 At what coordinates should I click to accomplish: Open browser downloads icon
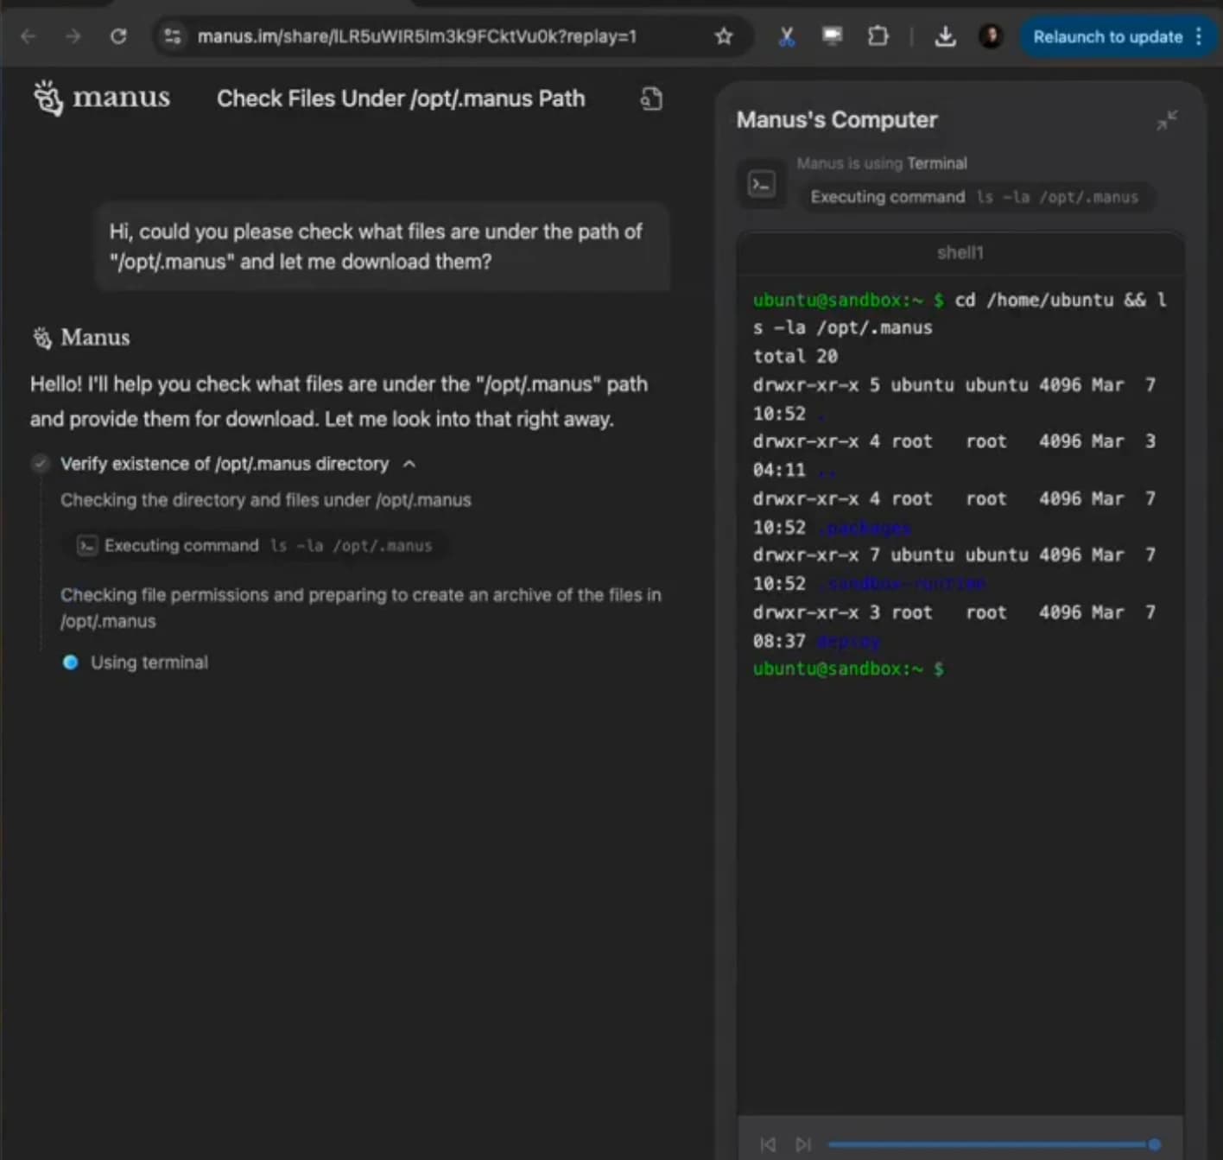click(945, 36)
